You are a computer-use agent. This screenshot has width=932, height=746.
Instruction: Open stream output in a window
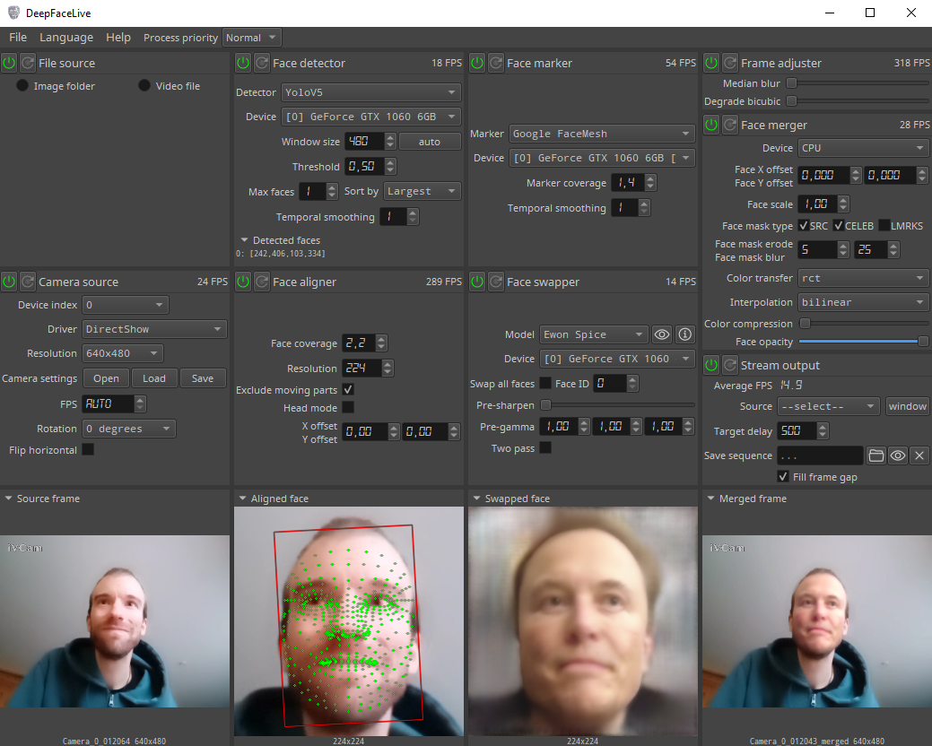pos(907,405)
